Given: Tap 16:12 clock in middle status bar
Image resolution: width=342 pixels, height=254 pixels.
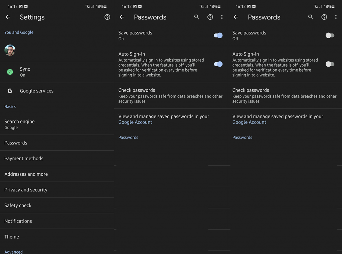Looking at the screenshot, I should click(127, 6).
